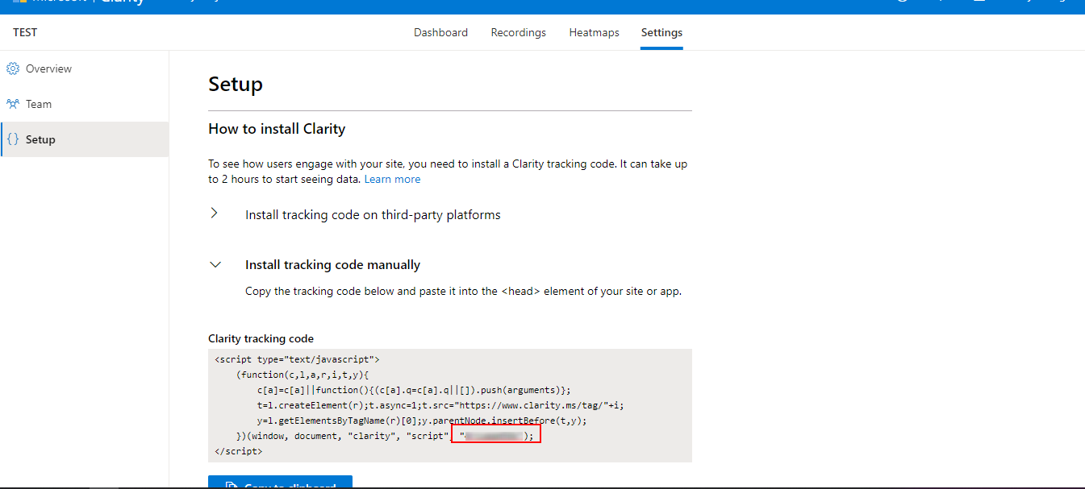Go to the Heatmaps tab

click(594, 33)
